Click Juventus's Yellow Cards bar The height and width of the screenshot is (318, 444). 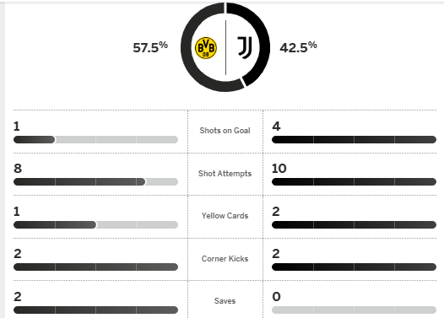(x=354, y=225)
